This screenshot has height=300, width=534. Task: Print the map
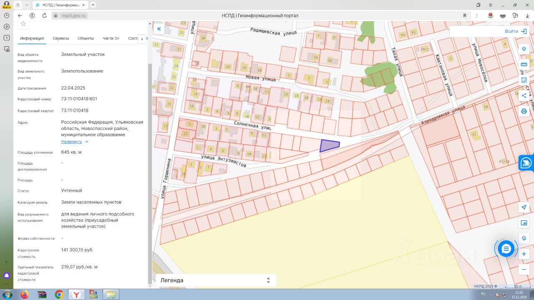point(524,111)
